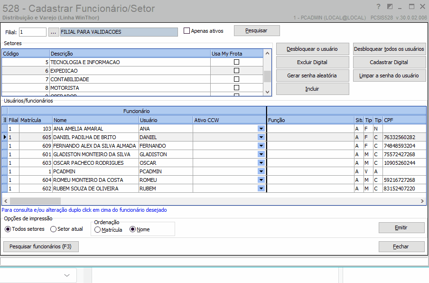Check Usa My Frota for CONTABILIDADE

pos(237,79)
